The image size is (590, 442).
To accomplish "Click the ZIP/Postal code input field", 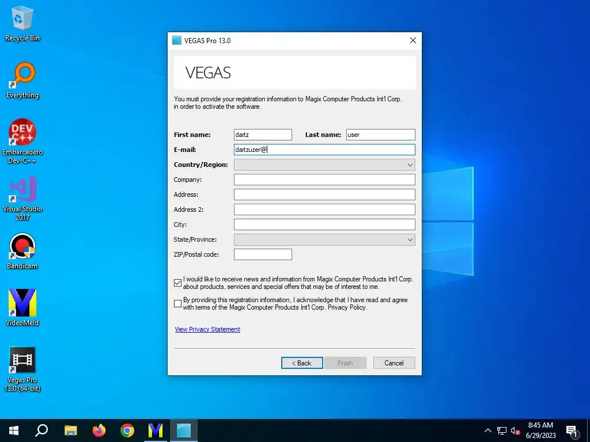I will pos(263,254).
